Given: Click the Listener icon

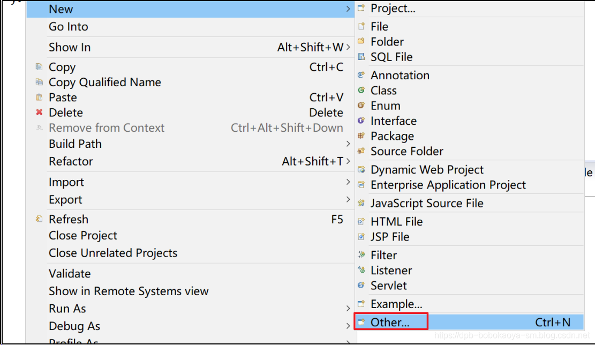Looking at the screenshot, I should (361, 270).
